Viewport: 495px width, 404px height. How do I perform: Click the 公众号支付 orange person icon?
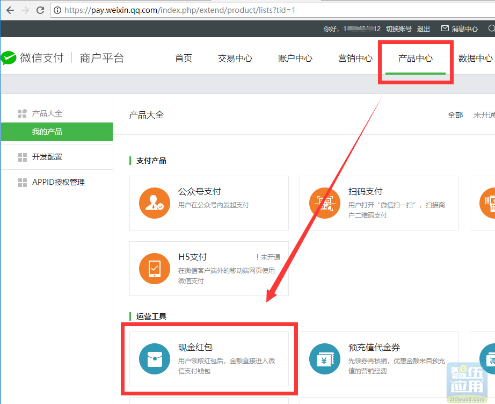(155, 203)
